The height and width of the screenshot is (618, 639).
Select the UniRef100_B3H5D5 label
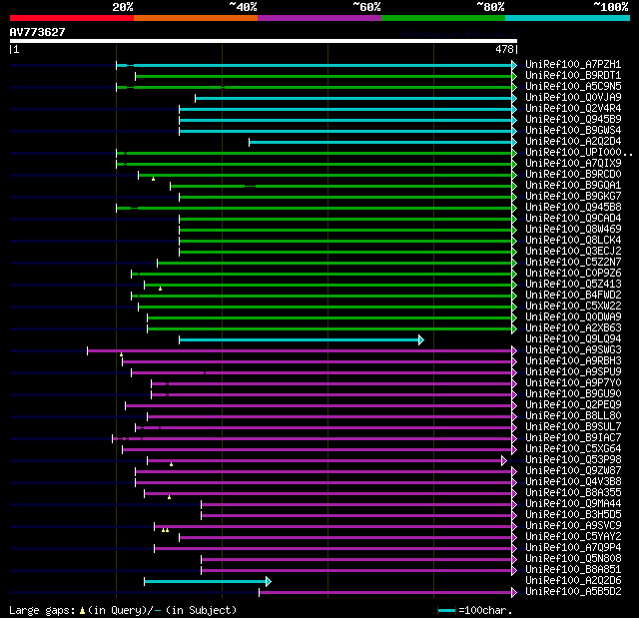point(573,515)
